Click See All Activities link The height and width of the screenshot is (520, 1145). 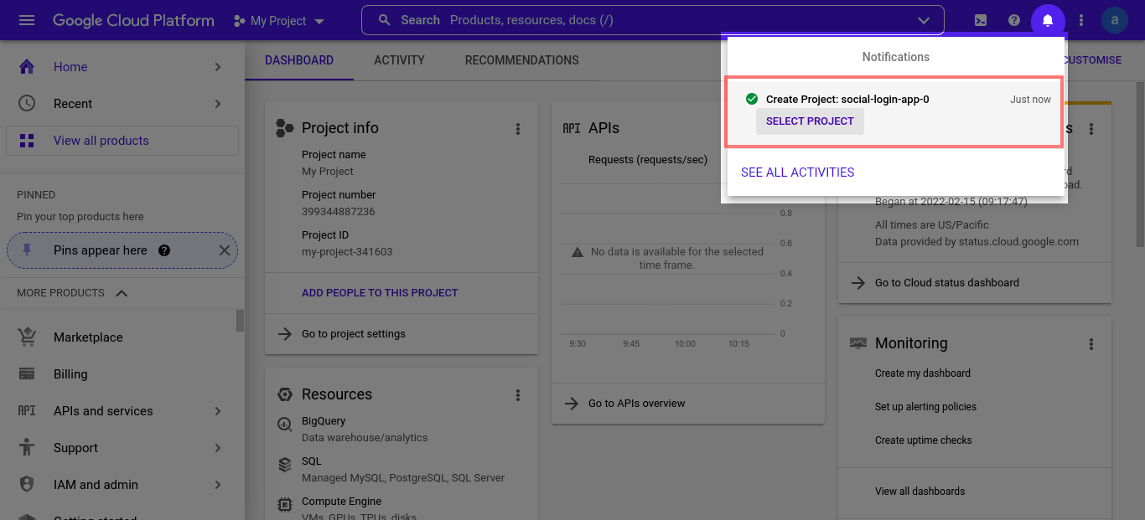tap(798, 172)
